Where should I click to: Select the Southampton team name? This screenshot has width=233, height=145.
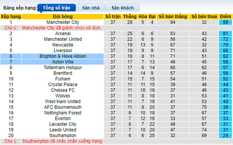(x=63, y=135)
